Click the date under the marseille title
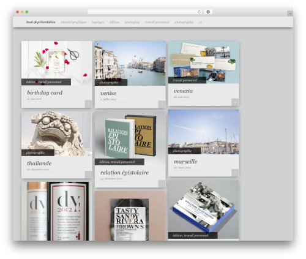The width and height of the screenshot is (306, 259). click(182, 168)
